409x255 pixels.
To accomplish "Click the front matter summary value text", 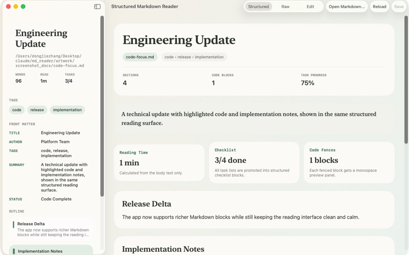I will 64,177.
